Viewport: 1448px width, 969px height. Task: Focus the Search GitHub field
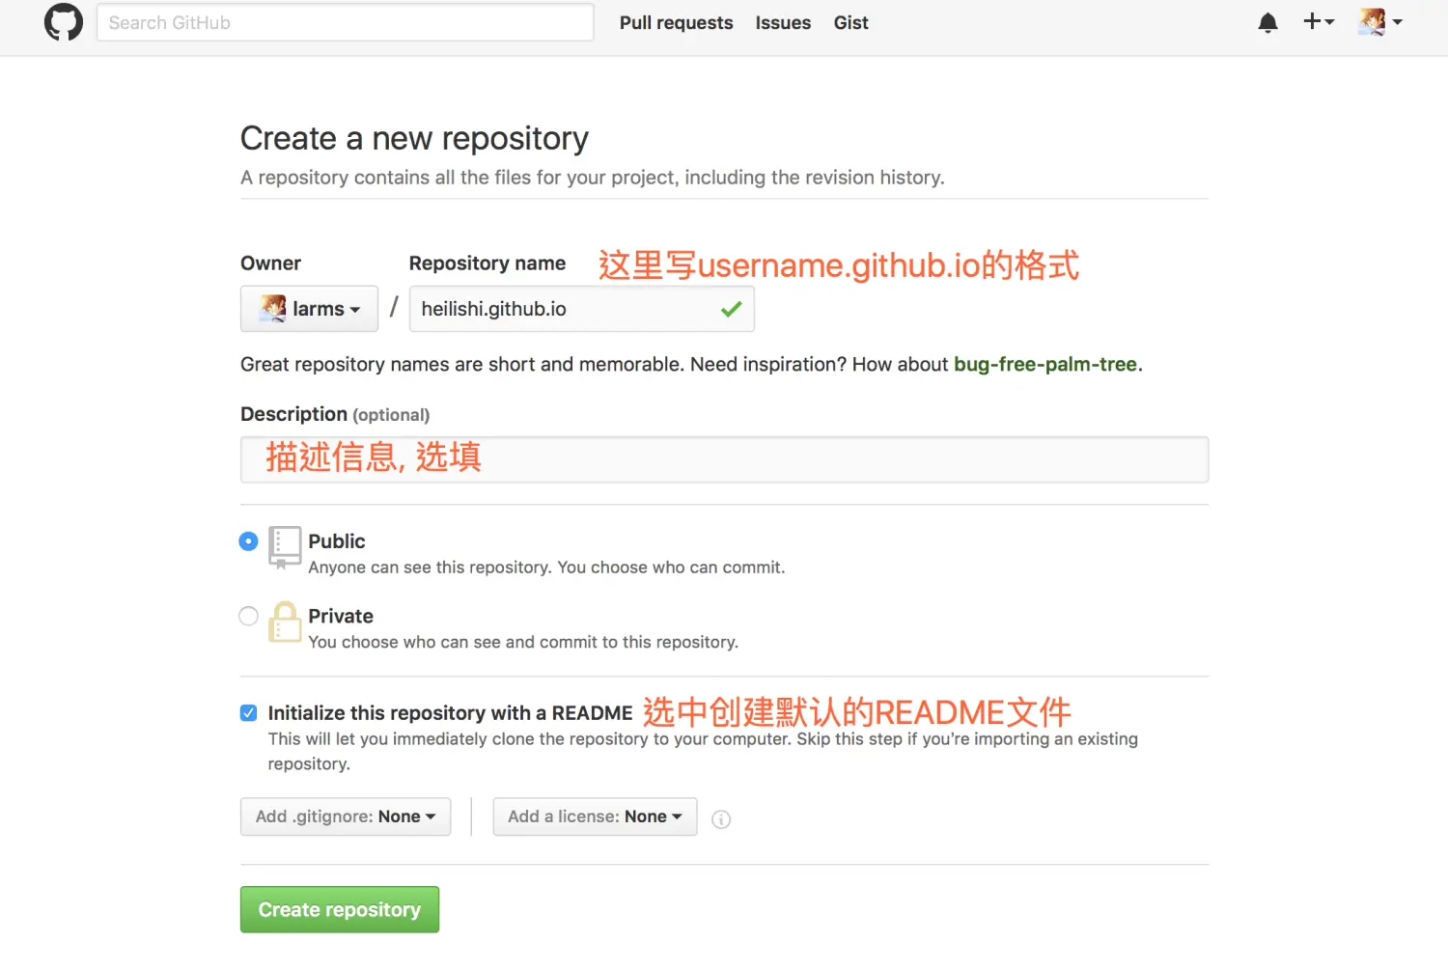[345, 22]
